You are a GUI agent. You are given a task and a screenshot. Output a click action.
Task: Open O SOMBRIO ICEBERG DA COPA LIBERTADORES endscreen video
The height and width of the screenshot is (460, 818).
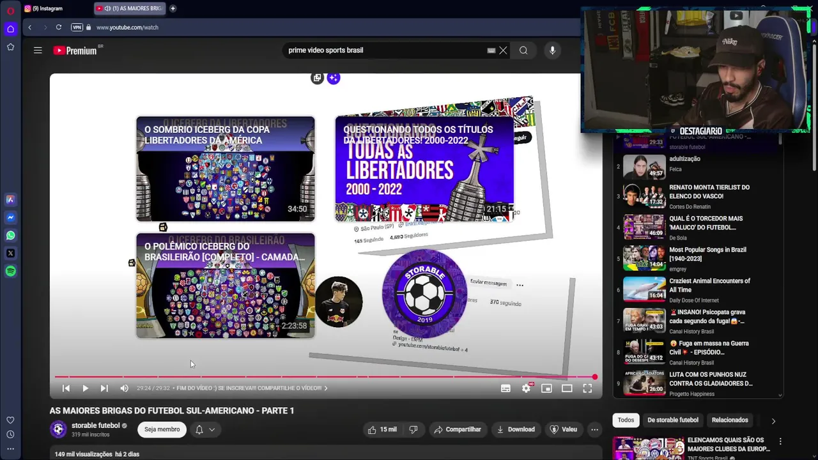(x=226, y=169)
